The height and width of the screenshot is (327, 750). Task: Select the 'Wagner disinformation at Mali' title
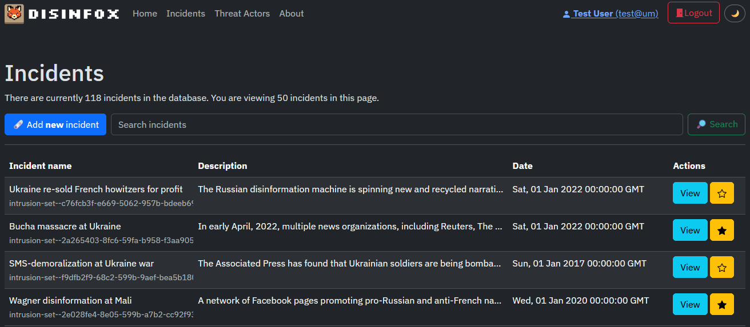click(x=71, y=300)
